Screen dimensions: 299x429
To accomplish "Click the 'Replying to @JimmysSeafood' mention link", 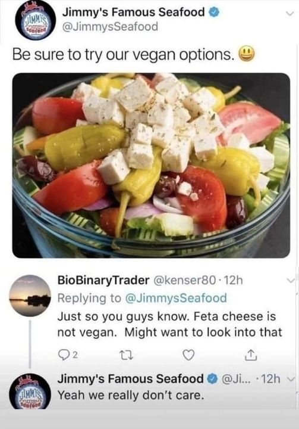I will (x=175, y=298).
